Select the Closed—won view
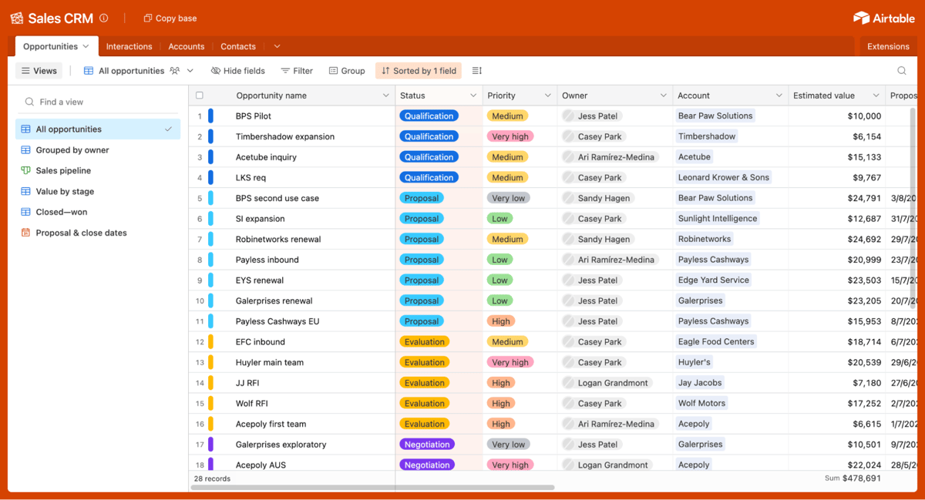This screenshot has width=925, height=500. point(98,212)
